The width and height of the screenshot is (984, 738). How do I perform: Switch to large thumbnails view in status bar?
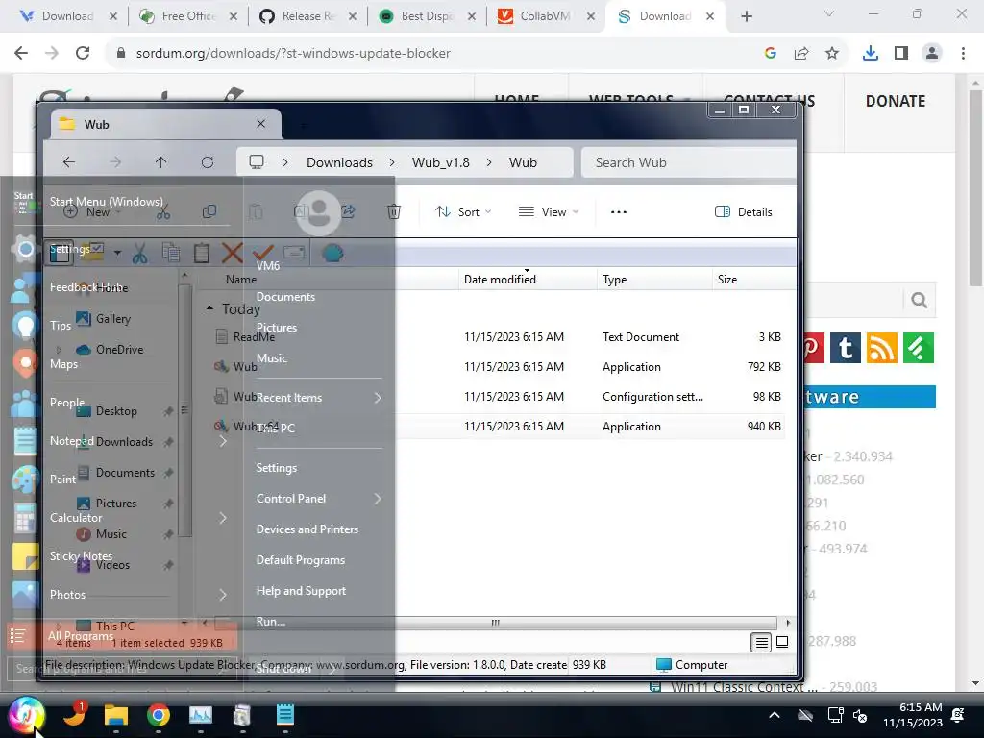coord(782,642)
